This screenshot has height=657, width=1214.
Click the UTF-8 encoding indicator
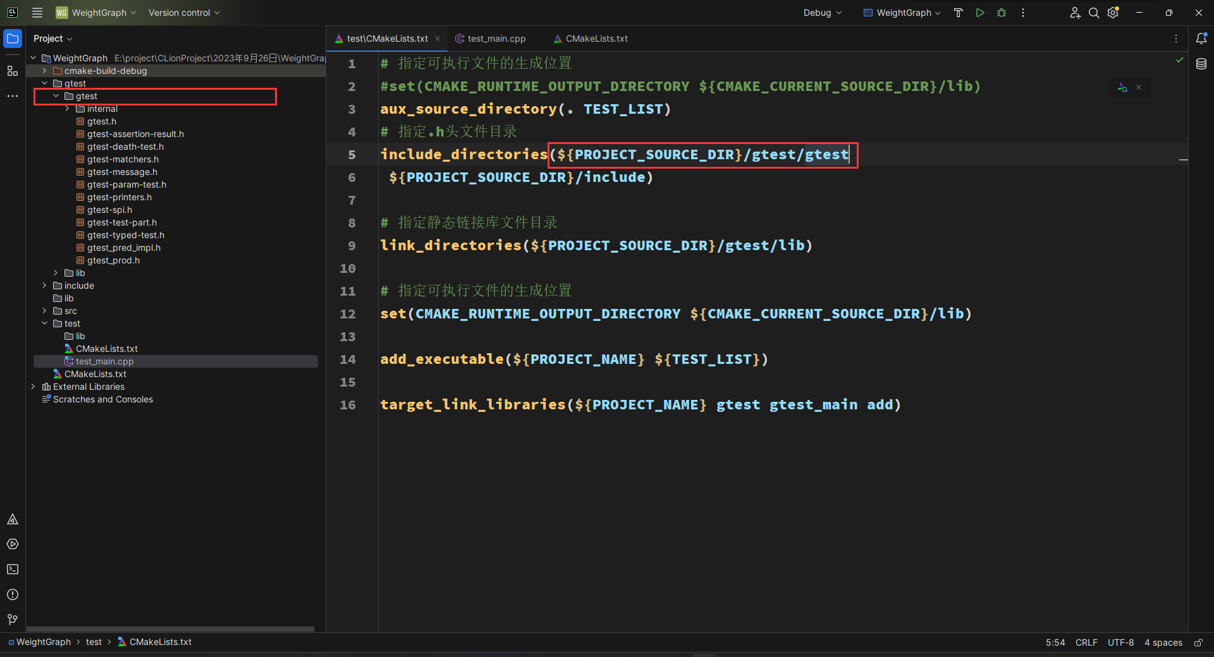[1120, 642]
